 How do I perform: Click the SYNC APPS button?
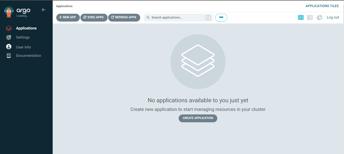[94, 18]
